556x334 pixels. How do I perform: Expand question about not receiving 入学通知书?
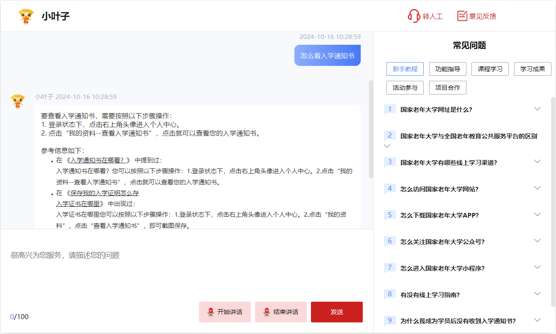537,320
